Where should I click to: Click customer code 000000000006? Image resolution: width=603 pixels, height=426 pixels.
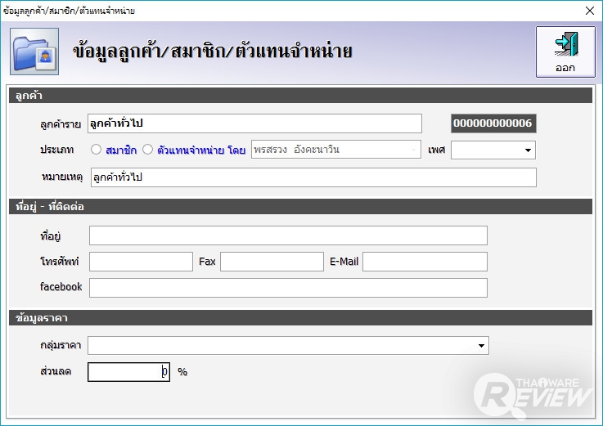[493, 123]
